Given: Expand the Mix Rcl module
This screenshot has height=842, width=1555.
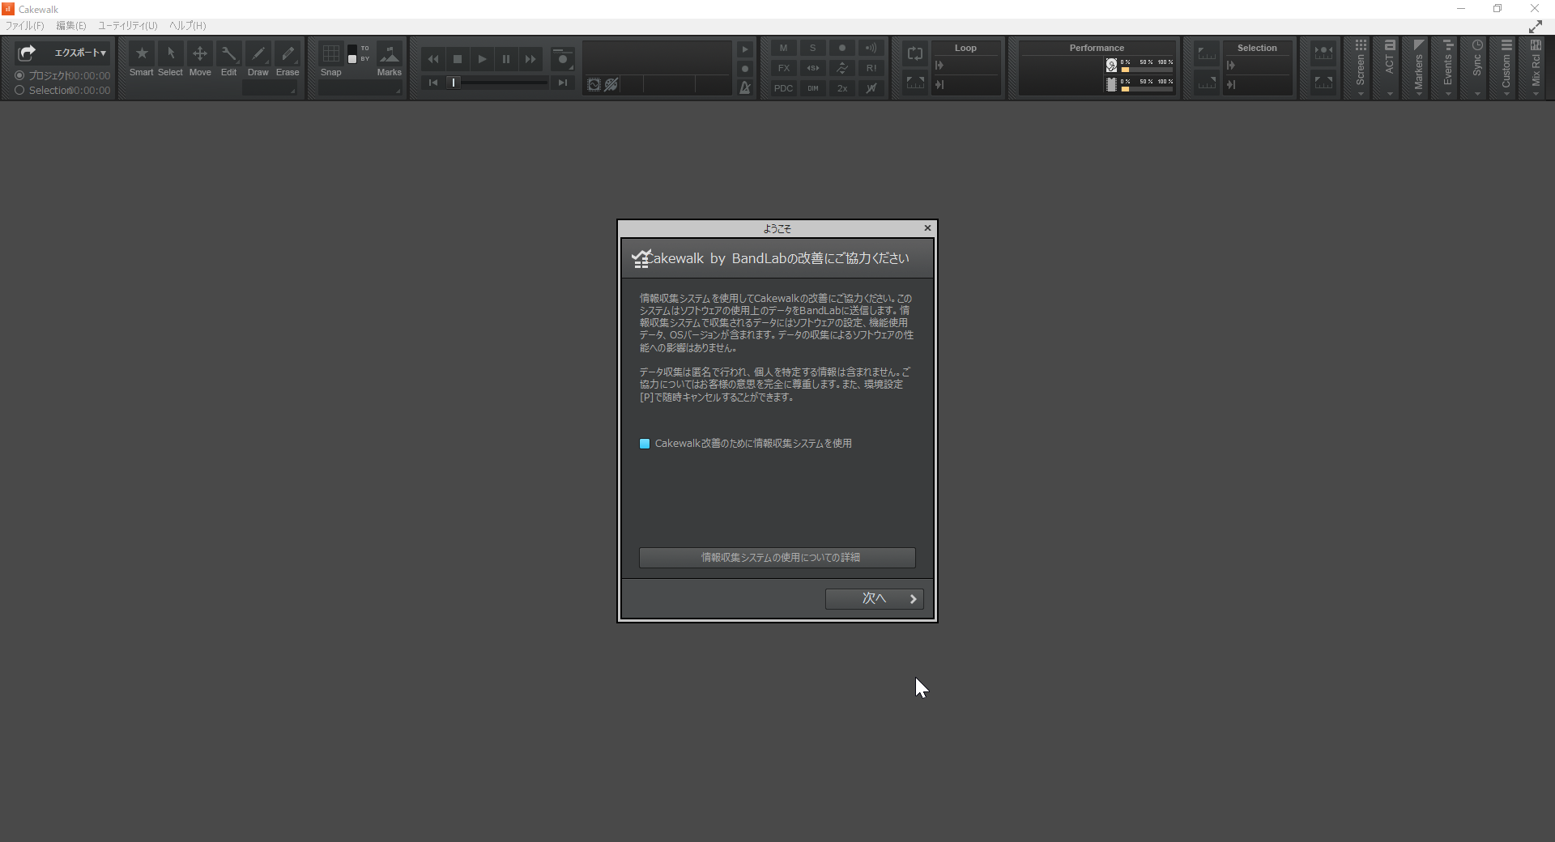Looking at the screenshot, I should [x=1536, y=68].
